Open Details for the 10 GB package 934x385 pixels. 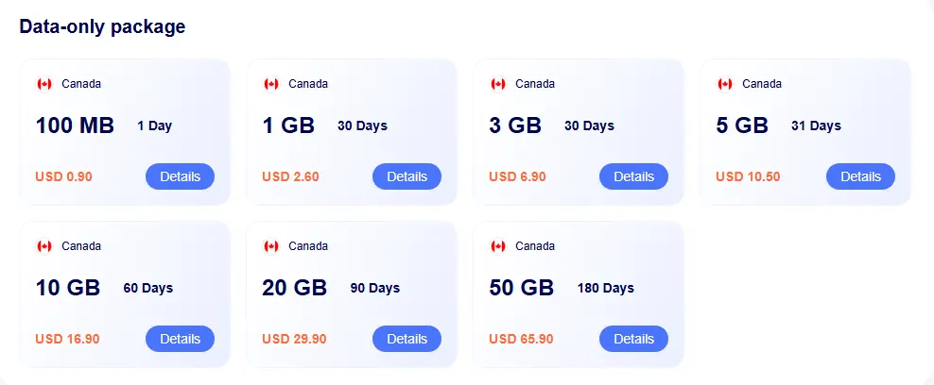(180, 339)
